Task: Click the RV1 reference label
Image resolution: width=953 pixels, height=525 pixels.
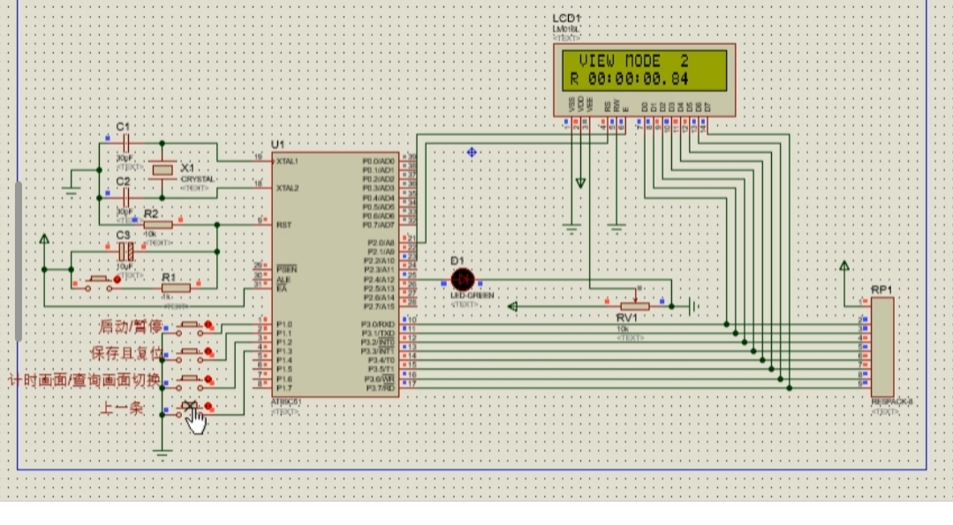Action: [626, 318]
